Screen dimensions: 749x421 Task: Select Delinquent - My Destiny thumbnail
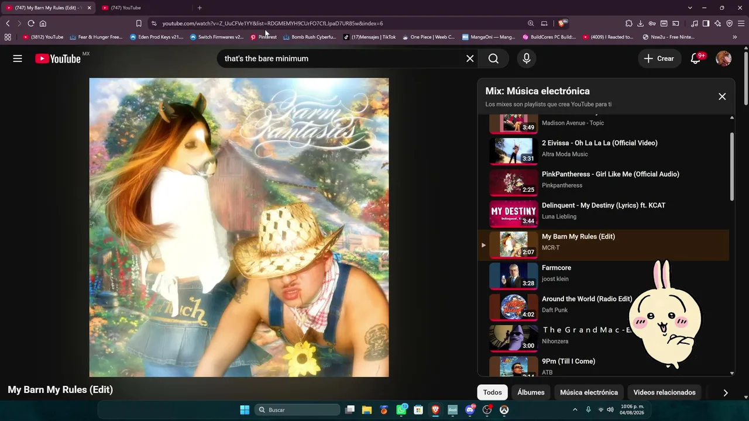tap(513, 213)
